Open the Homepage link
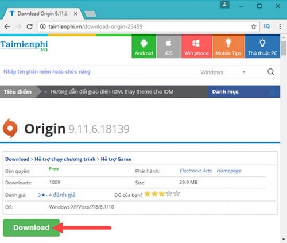 pyautogui.click(x=229, y=171)
